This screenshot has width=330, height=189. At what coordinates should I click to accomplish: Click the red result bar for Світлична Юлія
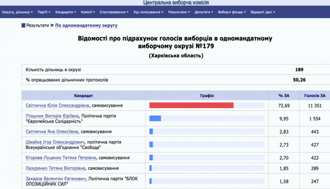pos(191,105)
